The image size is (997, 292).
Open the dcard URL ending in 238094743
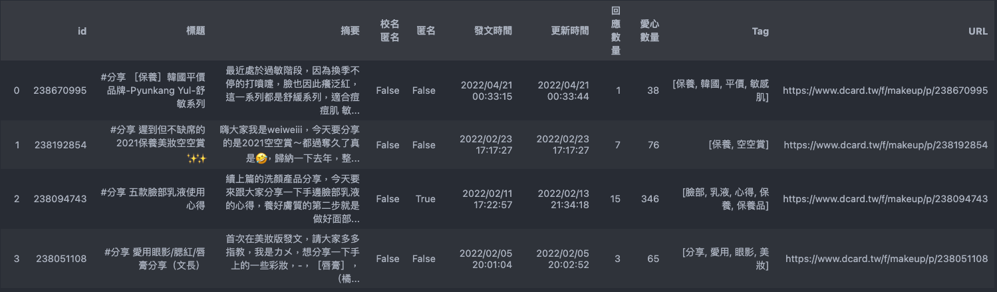pos(885,199)
